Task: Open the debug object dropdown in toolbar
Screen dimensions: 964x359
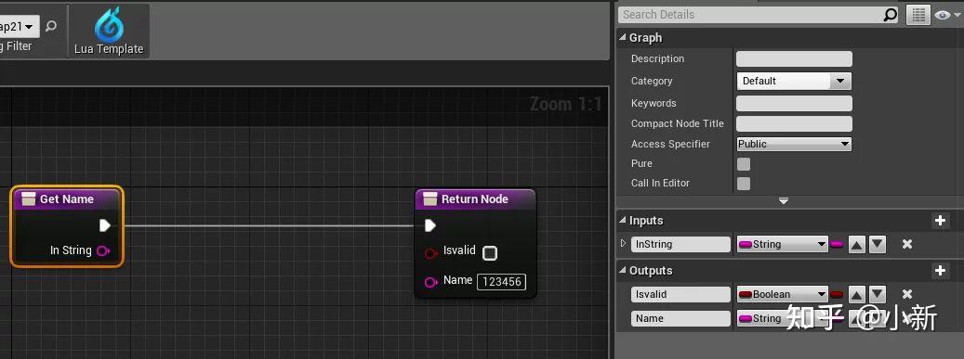Action: point(20,26)
